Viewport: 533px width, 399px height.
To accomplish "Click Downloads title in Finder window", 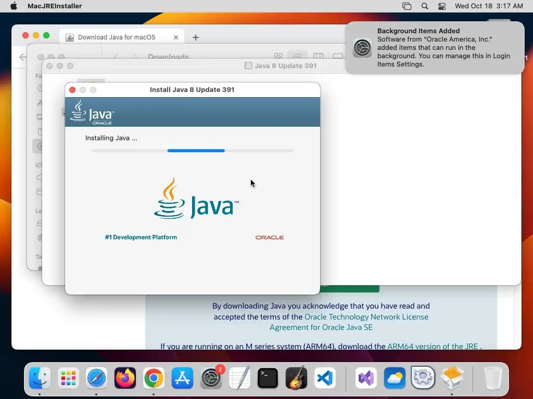I will (168, 57).
